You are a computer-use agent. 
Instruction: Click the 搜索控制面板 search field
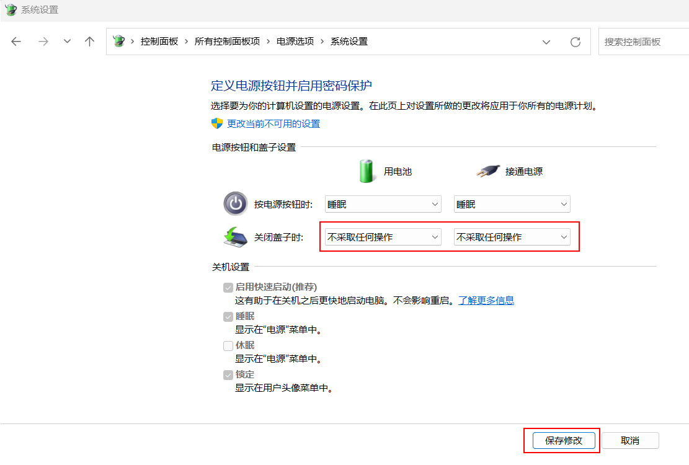pyautogui.click(x=642, y=42)
